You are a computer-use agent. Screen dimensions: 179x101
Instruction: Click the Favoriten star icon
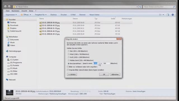(x=7, y=20)
